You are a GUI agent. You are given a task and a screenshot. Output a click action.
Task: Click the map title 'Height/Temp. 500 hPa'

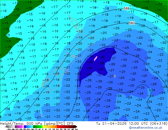21,124
